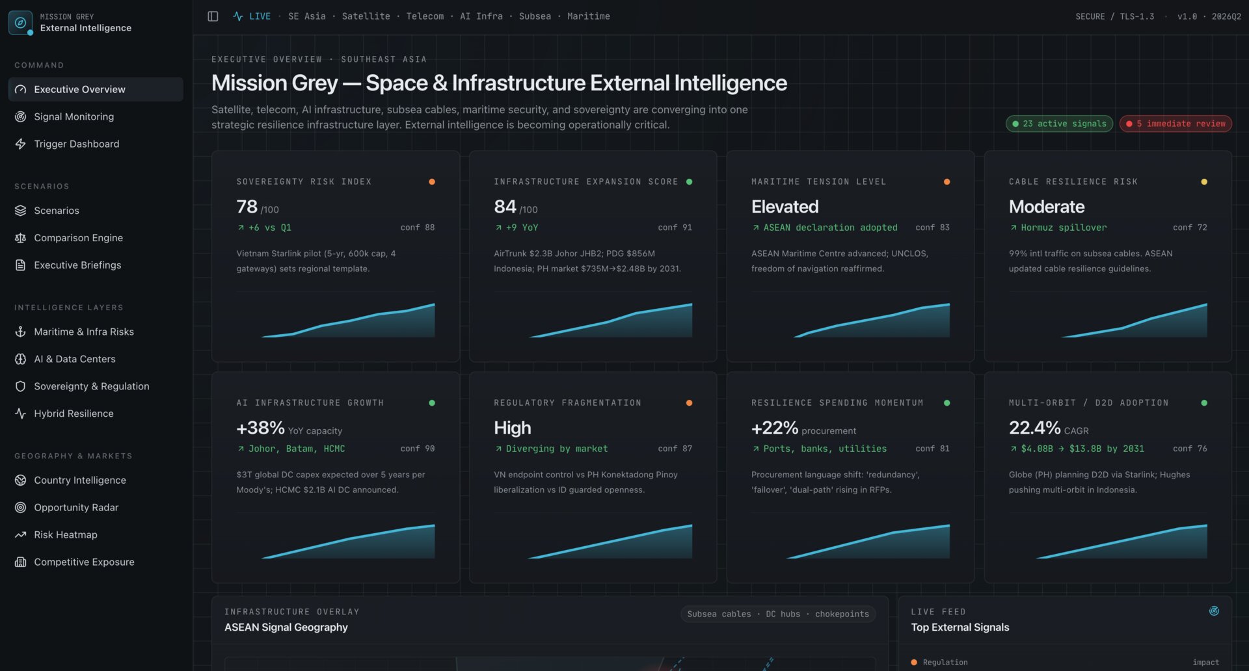Open AI & Data Centers layer
1249x671 pixels.
[96, 360]
